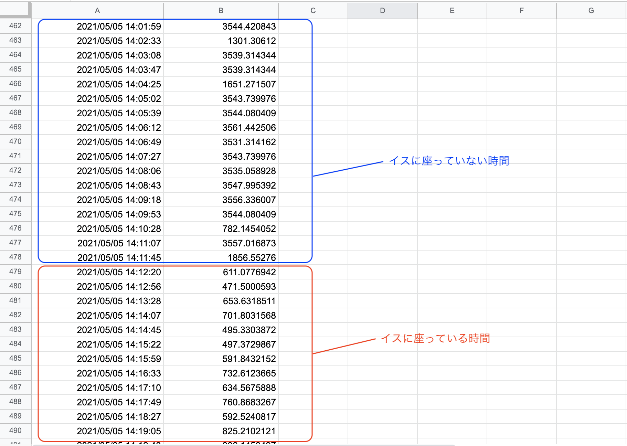Select cell containing 1301.30612
The height and width of the screenshot is (446, 627).
pos(252,41)
